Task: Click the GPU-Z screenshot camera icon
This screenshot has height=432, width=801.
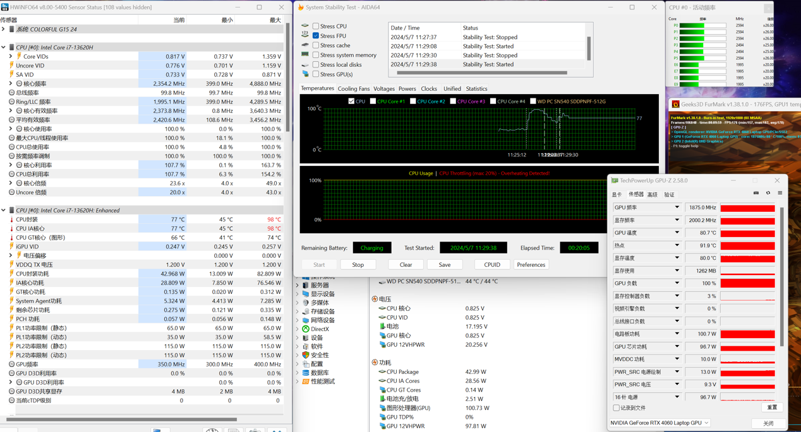Action: [x=756, y=194]
